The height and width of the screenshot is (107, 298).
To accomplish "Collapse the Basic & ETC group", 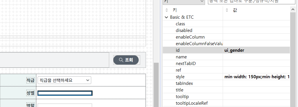I will point(166,17).
